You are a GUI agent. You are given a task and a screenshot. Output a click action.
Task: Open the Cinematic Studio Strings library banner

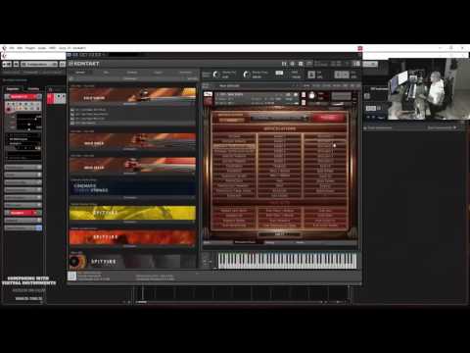pyautogui.click(x=132, y=187)
